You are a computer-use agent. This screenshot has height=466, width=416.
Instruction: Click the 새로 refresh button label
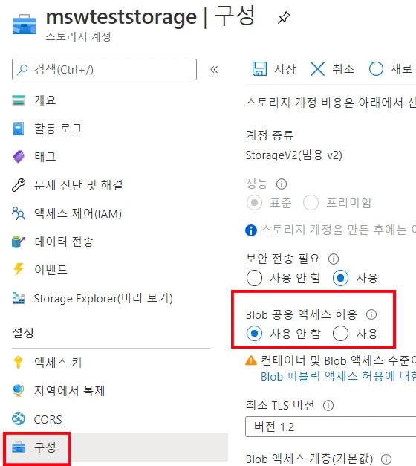tap(402, 69)
